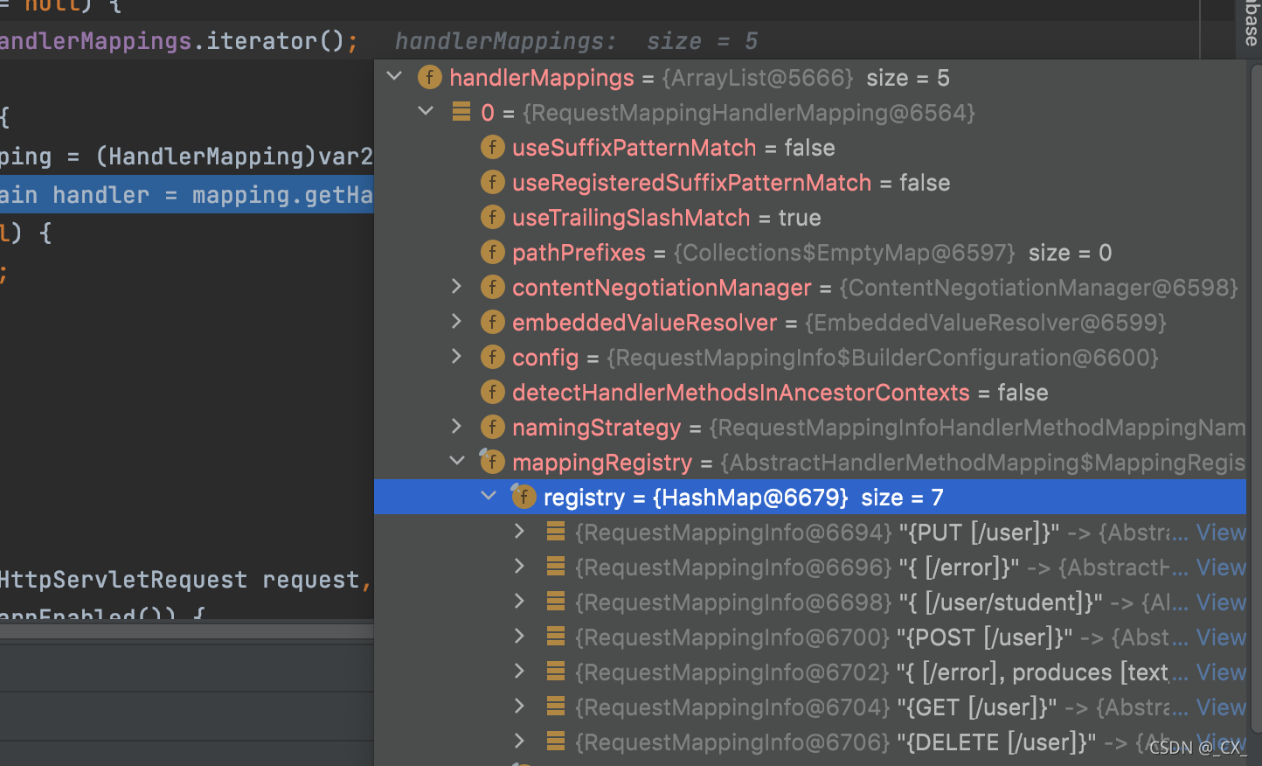Click the contentNegotiationManager field icon
The image size is (1262, 766).
click(492, 287)
